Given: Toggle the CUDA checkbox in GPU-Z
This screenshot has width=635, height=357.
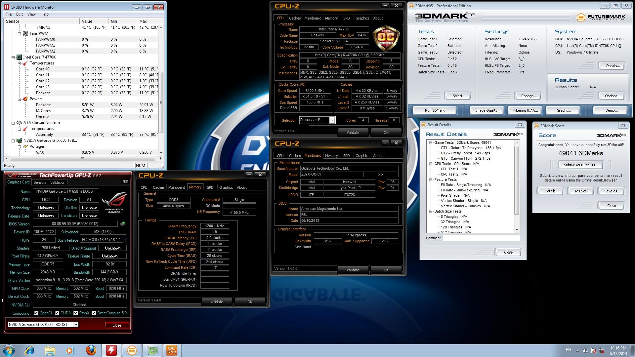Looking at the screenshot, I should pyautogui.click(x=57, y=313).
